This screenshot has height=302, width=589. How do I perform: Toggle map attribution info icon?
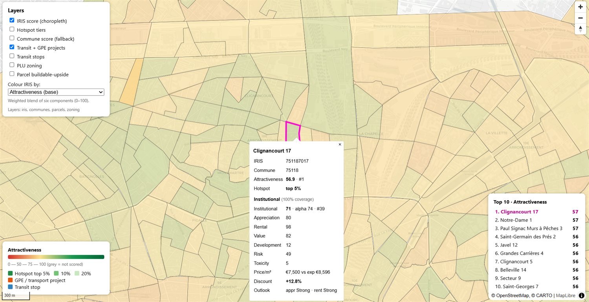[x=582, y=295]
